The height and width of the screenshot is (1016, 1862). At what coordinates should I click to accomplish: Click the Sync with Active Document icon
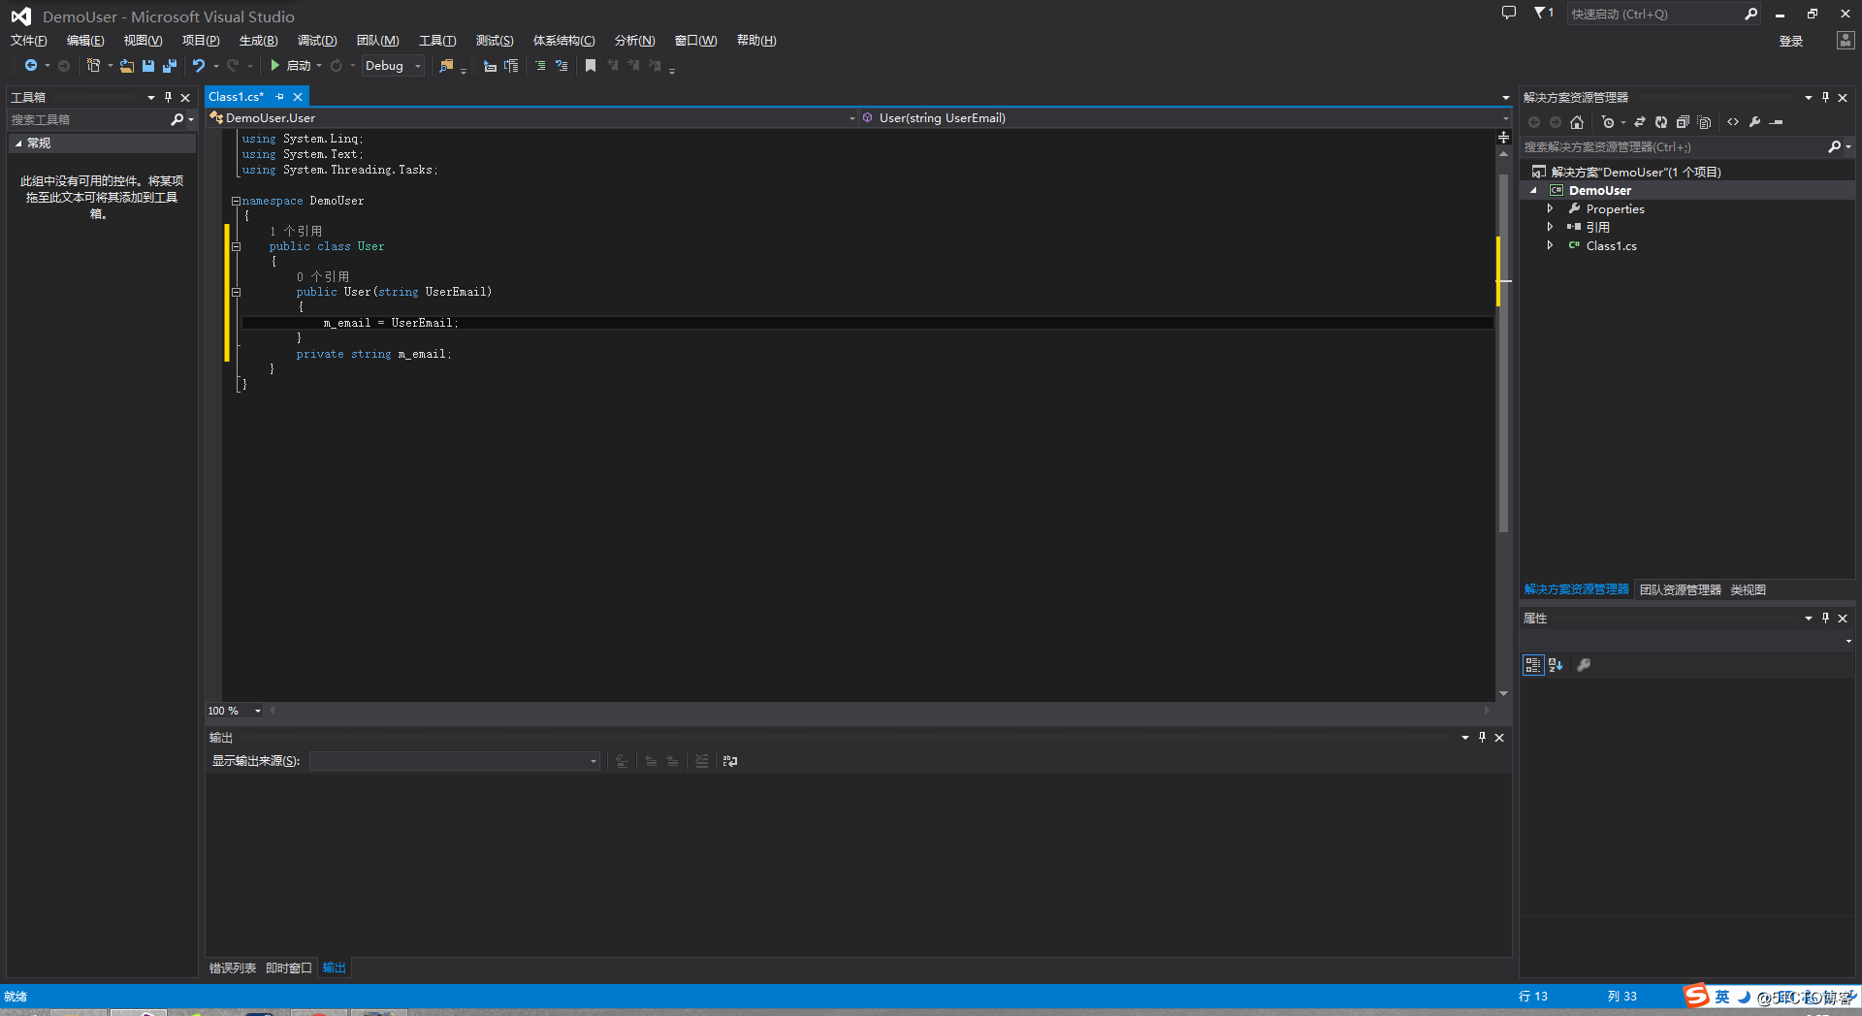click(1640, 122)
